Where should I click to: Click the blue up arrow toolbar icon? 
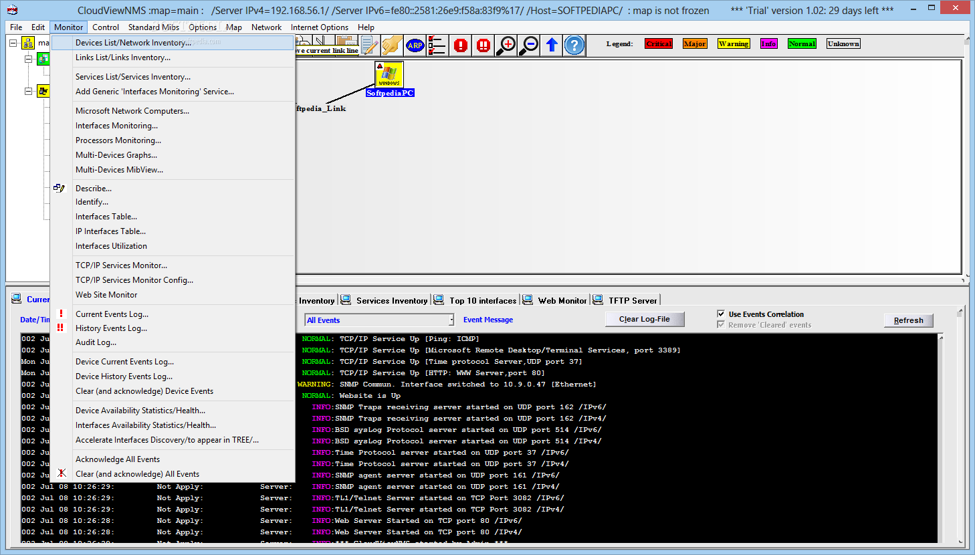click(552, 45)
